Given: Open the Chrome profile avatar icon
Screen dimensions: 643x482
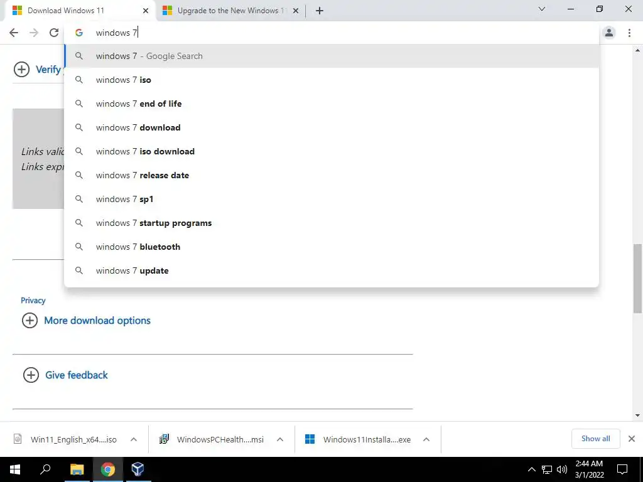Looking at the screenshot, I should [x=609, y=33].
